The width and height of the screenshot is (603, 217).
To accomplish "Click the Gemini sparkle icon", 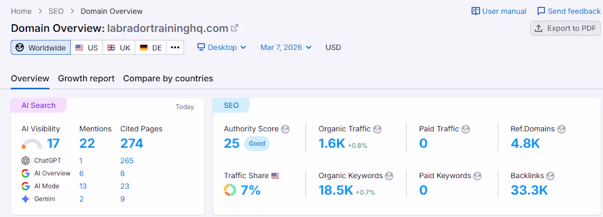I will pos(26,199).
